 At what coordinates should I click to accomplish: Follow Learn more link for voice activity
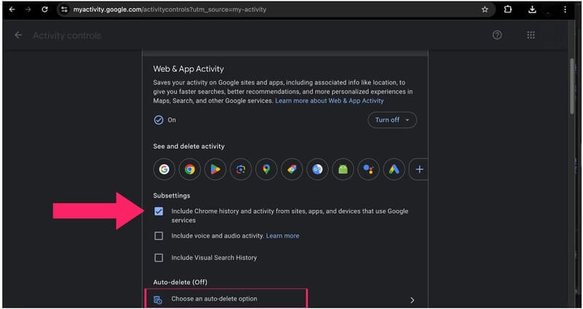(283, 235)
